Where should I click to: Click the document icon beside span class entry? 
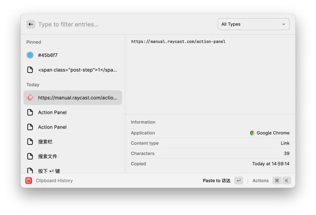[x=30, y=70]
